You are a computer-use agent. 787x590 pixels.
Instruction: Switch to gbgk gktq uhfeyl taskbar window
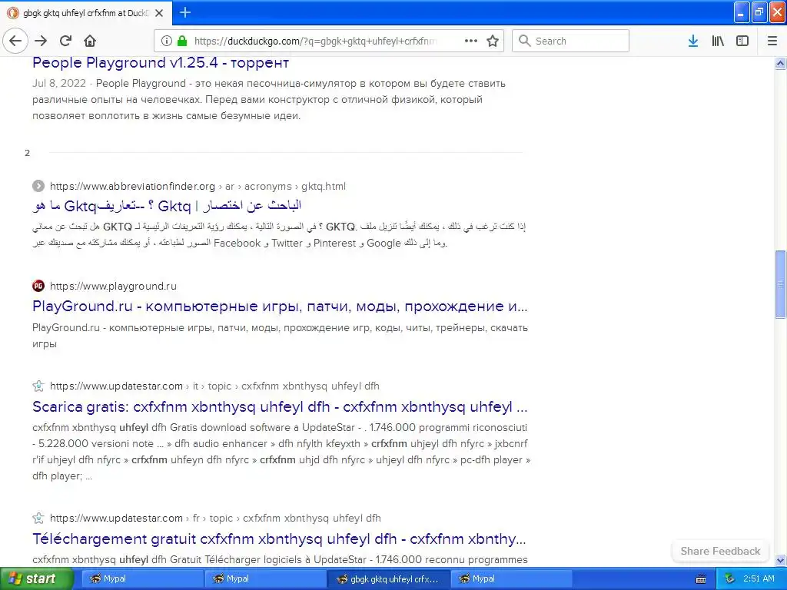[387, 578]
